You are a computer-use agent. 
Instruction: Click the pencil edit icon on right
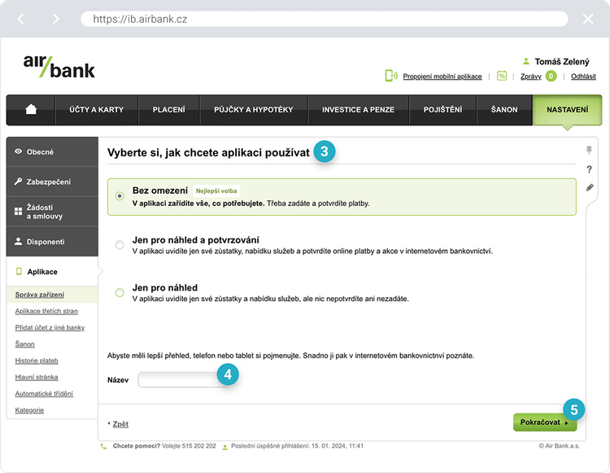[590, 187]
